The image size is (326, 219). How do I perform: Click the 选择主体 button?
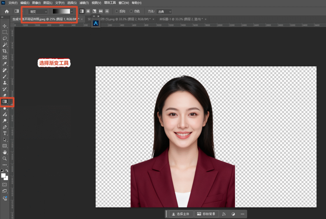(181, 214)
